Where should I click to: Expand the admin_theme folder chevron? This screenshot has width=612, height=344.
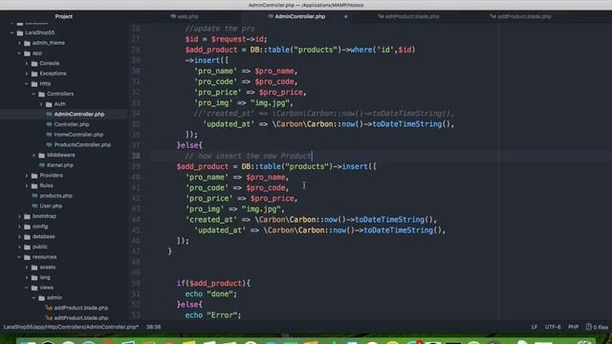coord(19,43)
